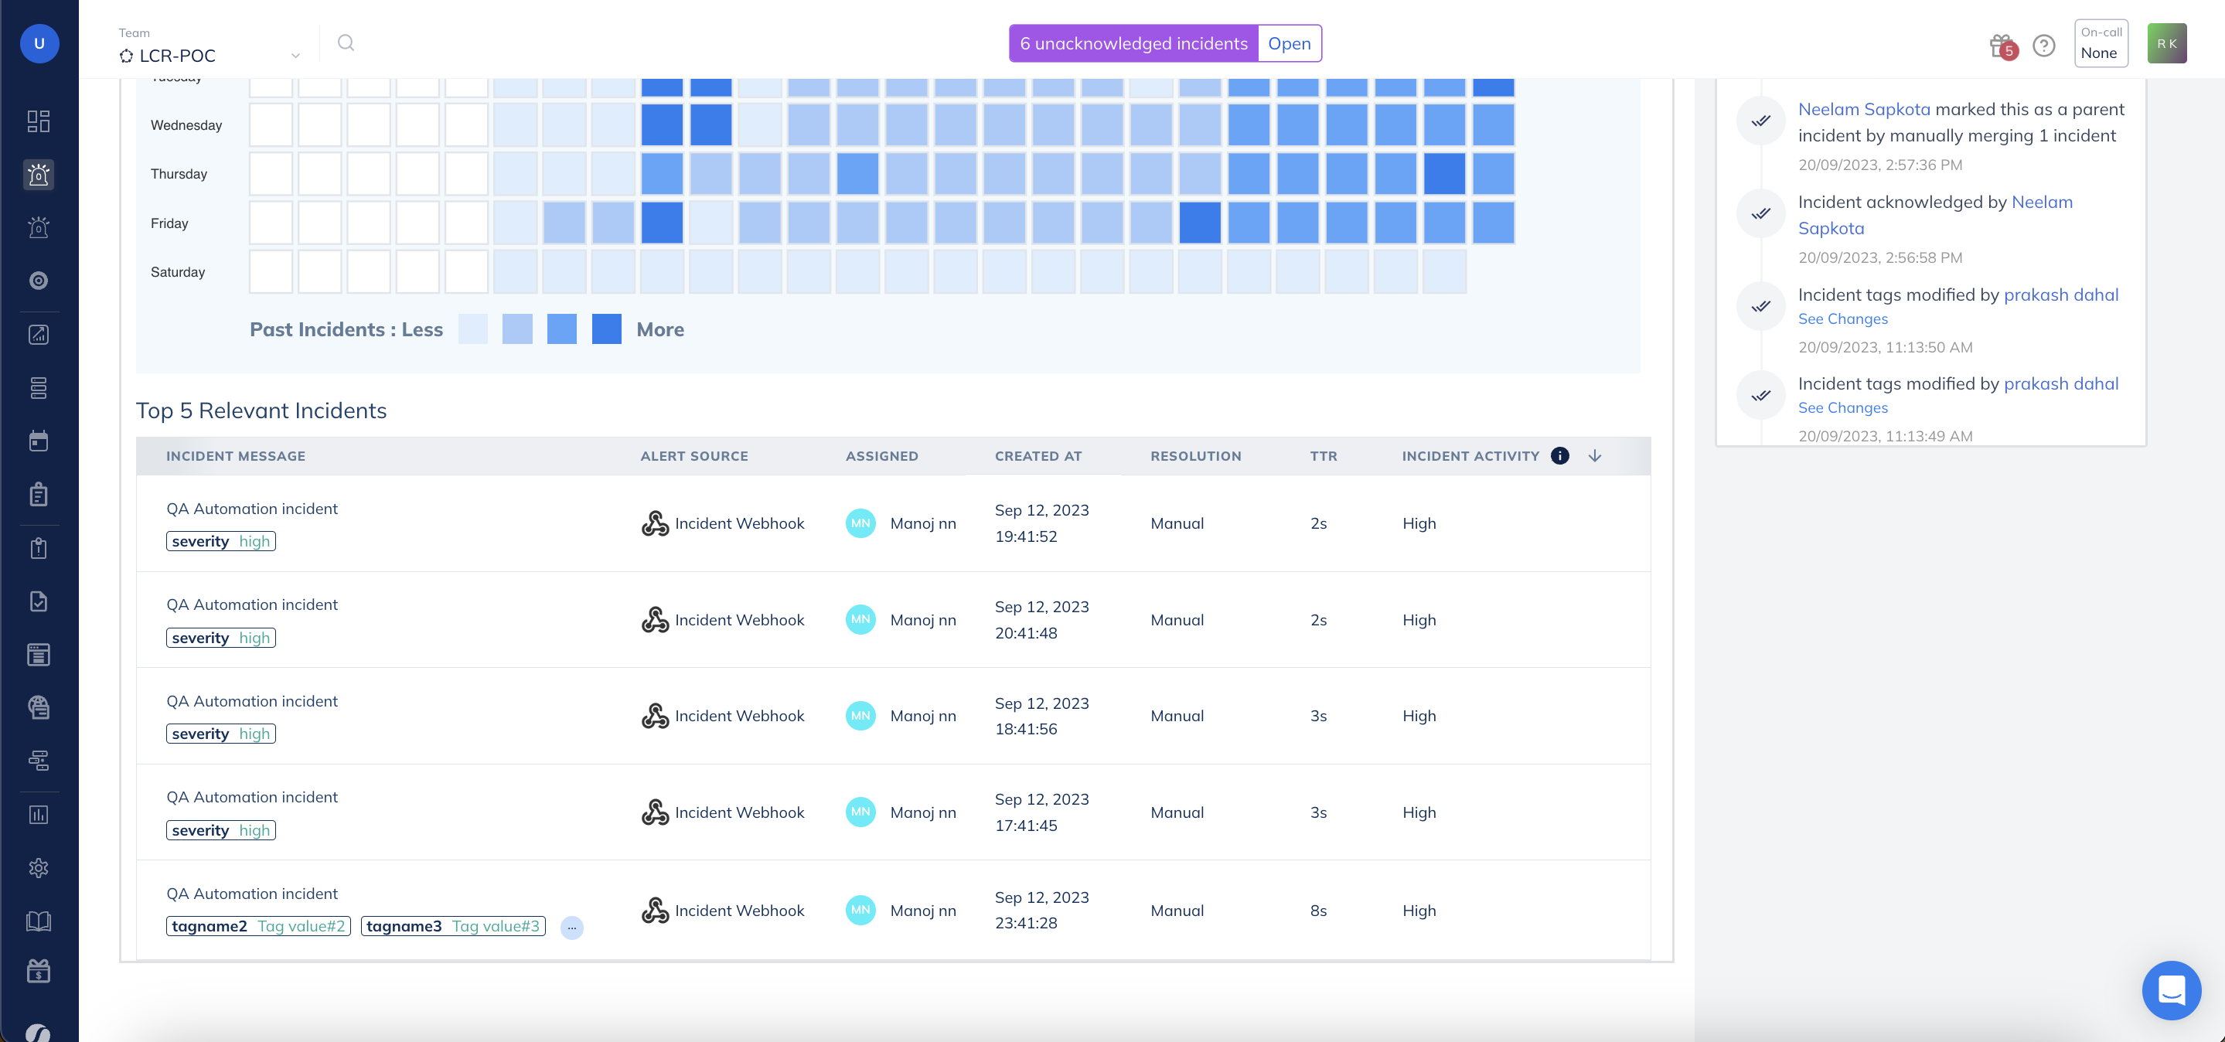
Task: Toggle Incident Activity sort order arrow
Action: 1594,456
